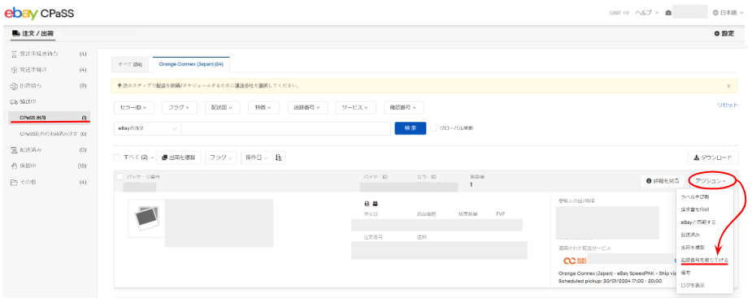
Task: Click the 保留中 hand icon
Action: coord(14,166)
